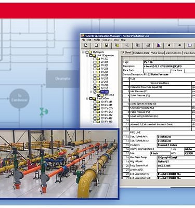Select the 101-PV-212 tree item

(x=107, y=112)
